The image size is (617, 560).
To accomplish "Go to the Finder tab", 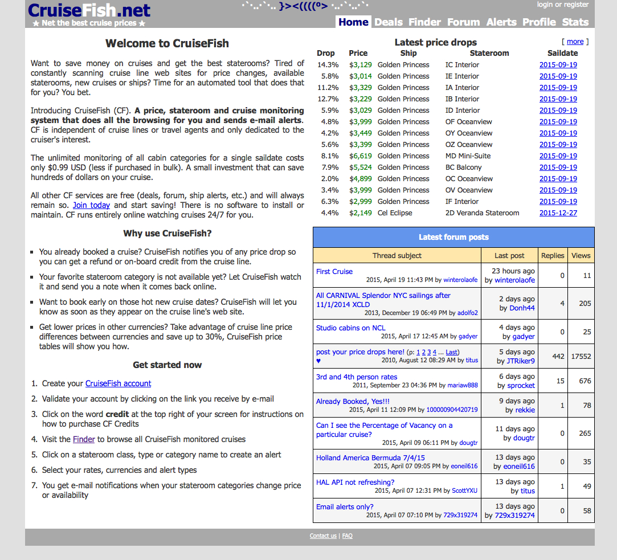I will [424, 22].
